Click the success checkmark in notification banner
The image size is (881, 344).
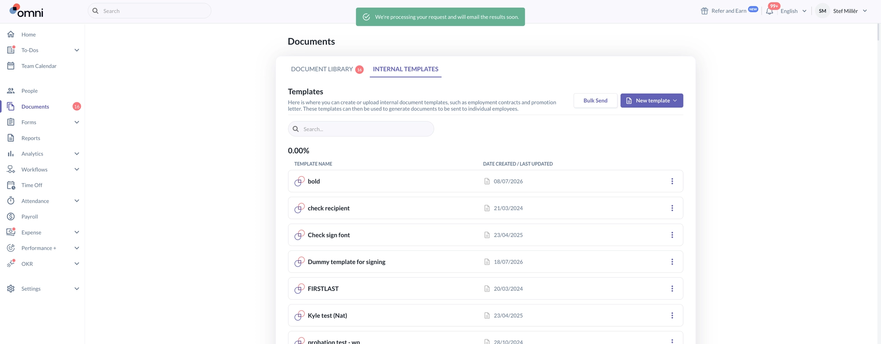[x=366, y=17]
